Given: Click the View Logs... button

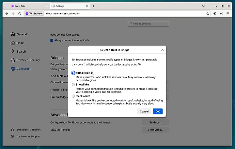Looking at the screenshot, I should point(156,130).
